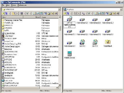
Task: Select local disk (C:) drive icon
Action: coord(82,21)
